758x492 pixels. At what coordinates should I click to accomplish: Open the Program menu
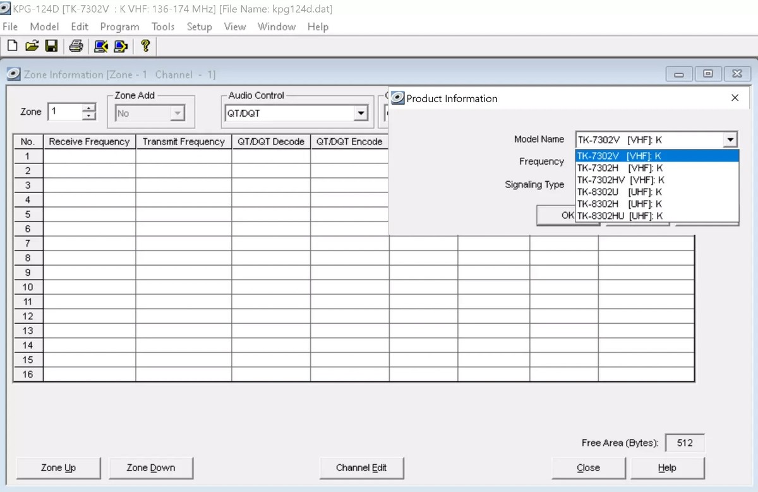pos(119,26)
